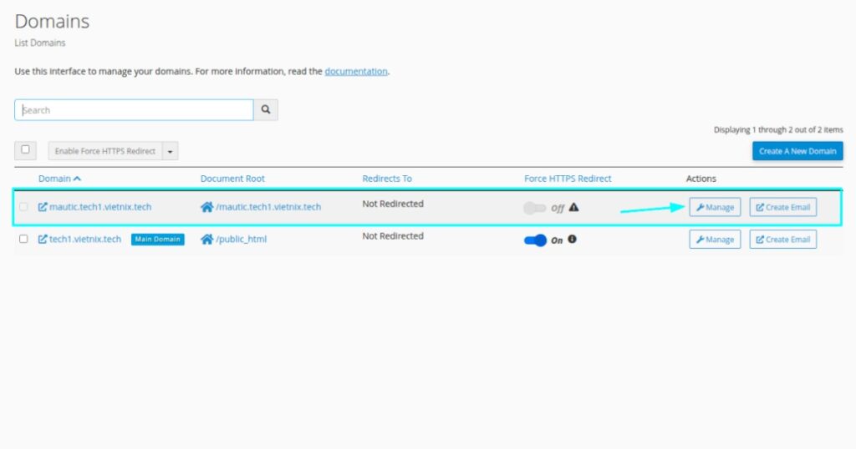856x449 pixels.
Task: Click Create A New Domain button
Action: click(797, 151)
